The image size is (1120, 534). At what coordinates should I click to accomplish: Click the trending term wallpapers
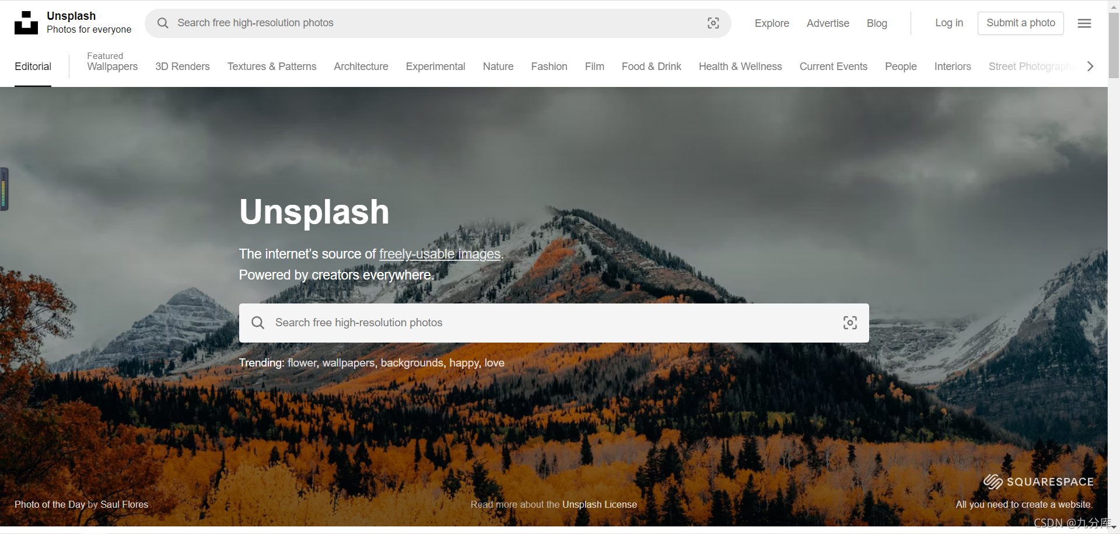click(x=349, y=363)
